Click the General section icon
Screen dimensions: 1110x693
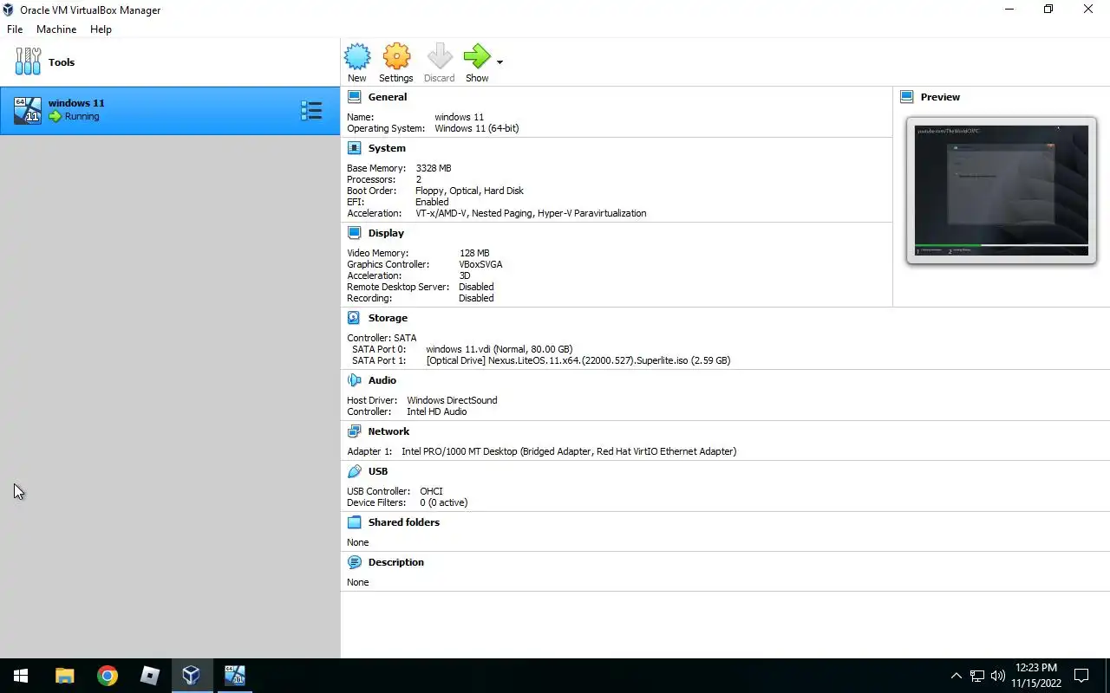click(x=354, y=97)
